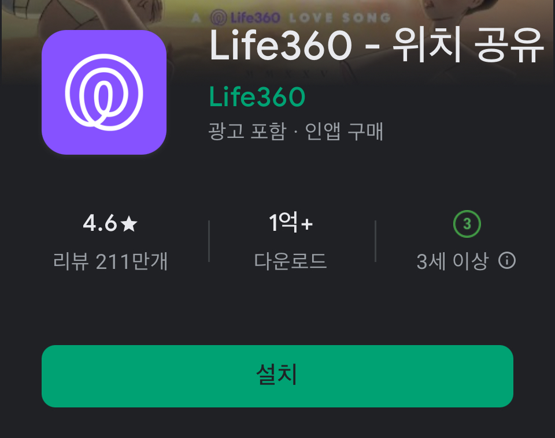Tap the LOVE SONG text in the banner
555x438 pixels.
(x=340, y=18)
